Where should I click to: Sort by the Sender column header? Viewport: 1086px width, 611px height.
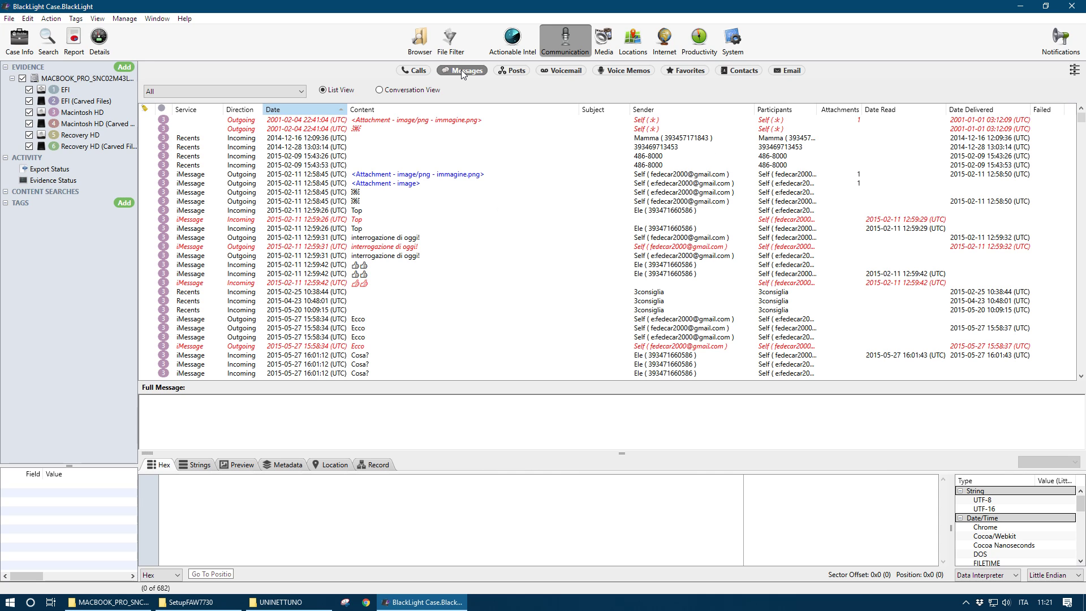pos(692,110)
